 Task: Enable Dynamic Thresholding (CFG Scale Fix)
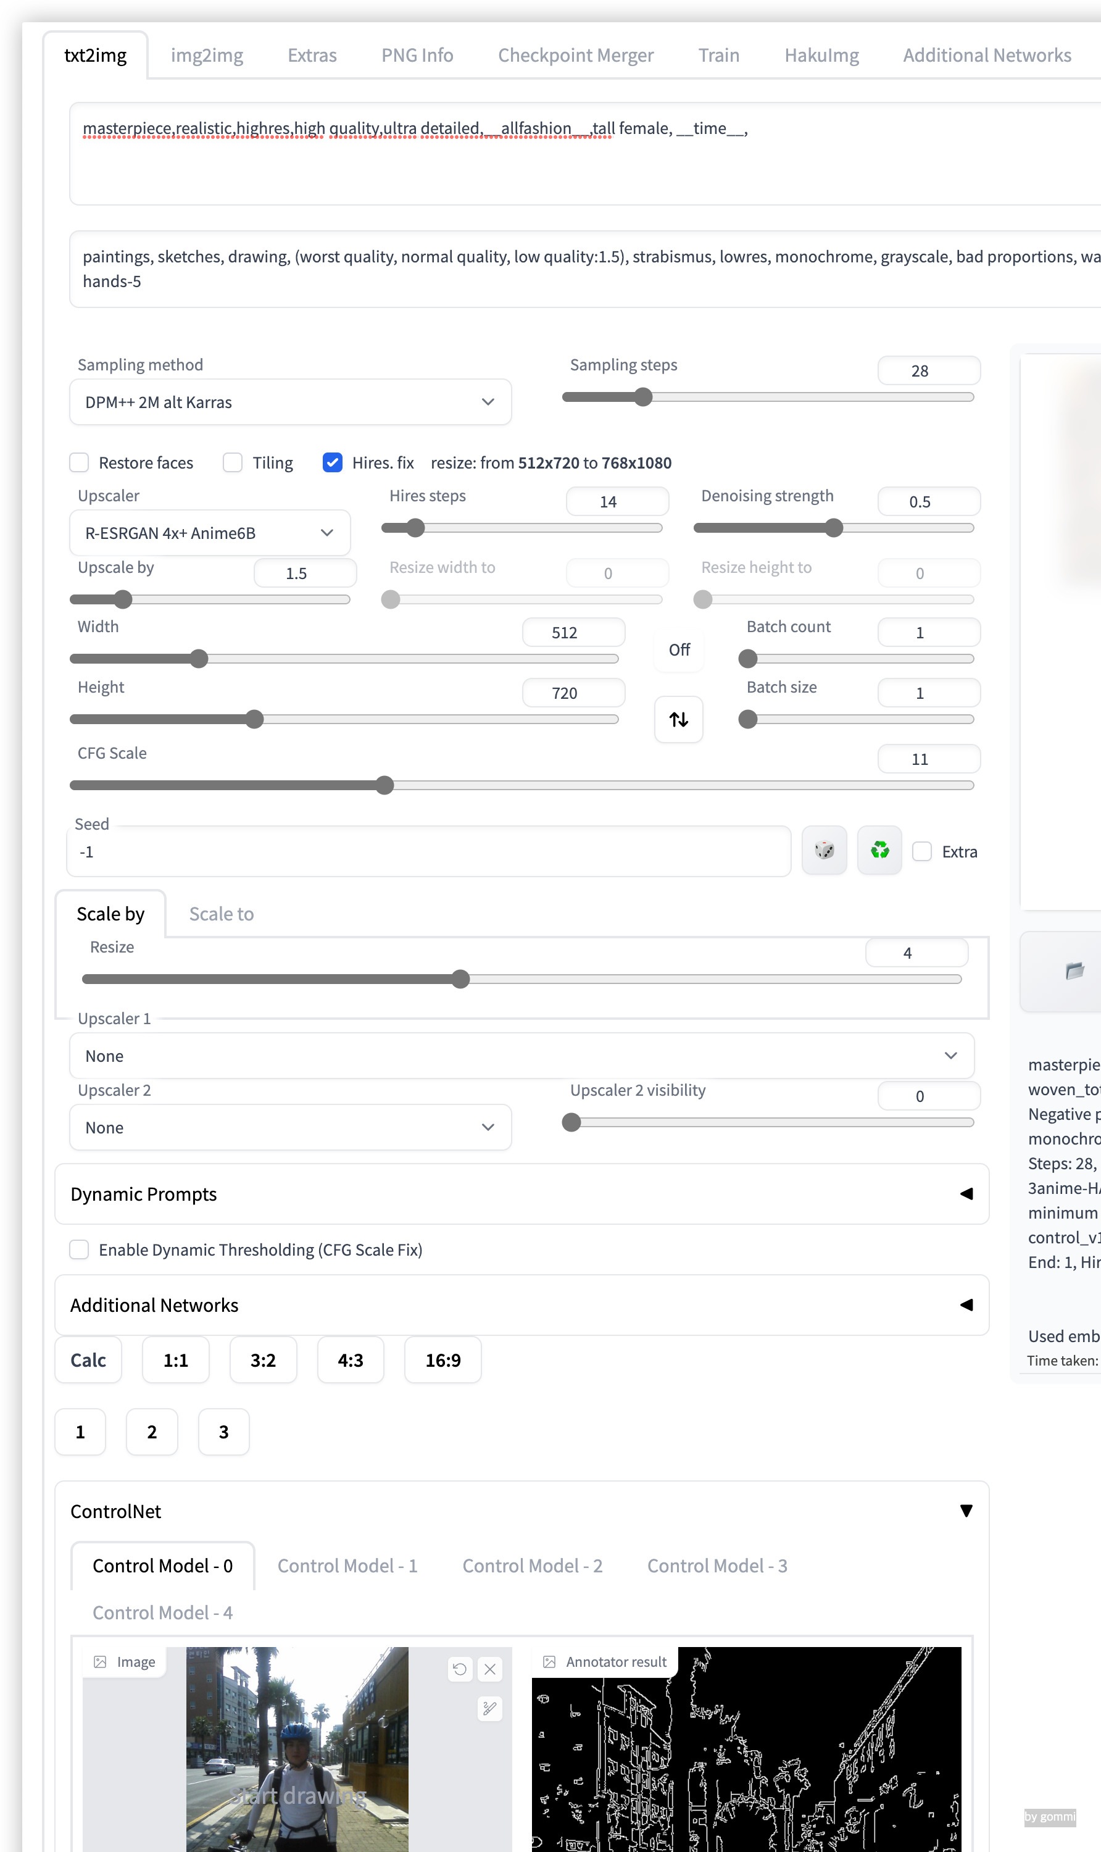80,1249
